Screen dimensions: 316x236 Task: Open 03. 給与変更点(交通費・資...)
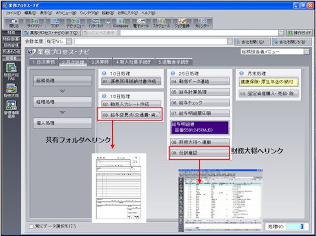tap(131, 115)
